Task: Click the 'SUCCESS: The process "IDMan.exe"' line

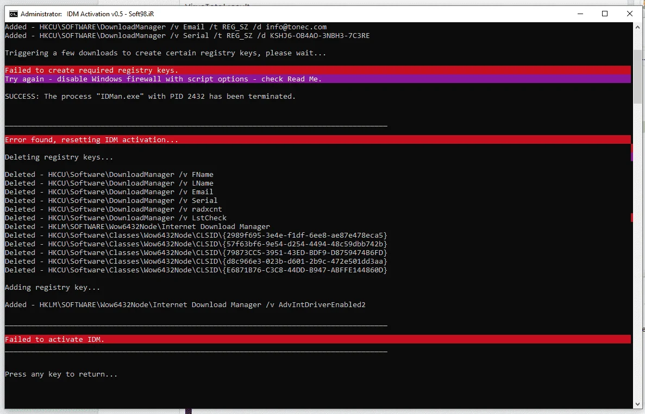Action: pos(150,97)
